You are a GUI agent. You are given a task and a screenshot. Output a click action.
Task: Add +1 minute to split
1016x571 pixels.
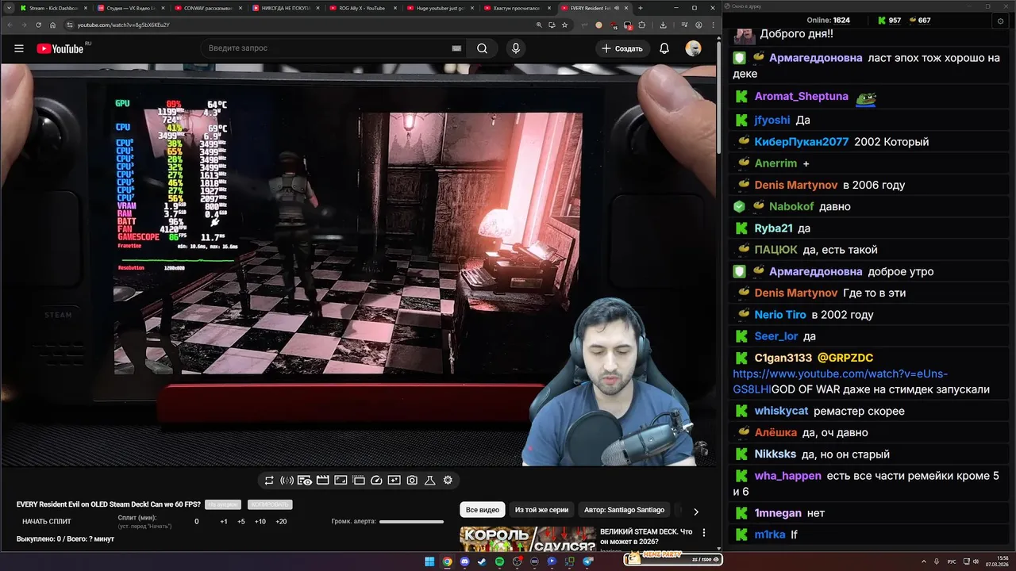tap(224, 522)
